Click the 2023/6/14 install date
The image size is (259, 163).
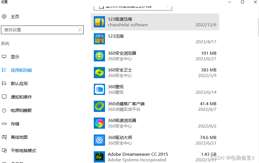point(206,92)
